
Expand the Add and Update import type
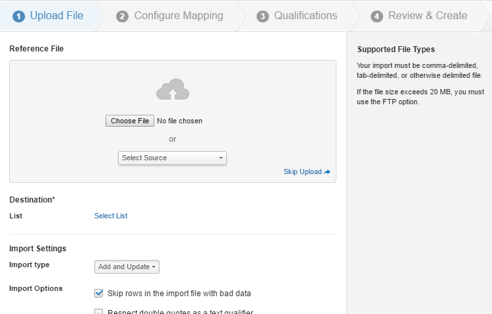click(127, 267)
